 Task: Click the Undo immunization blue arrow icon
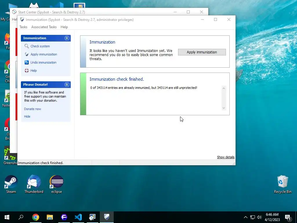[26, 62]
